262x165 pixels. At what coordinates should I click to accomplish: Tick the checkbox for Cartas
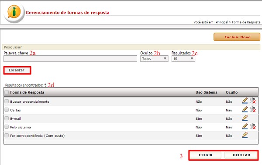(7, 110)
